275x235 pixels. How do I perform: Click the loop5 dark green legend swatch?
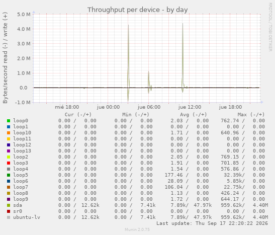[x=9, y=175]
